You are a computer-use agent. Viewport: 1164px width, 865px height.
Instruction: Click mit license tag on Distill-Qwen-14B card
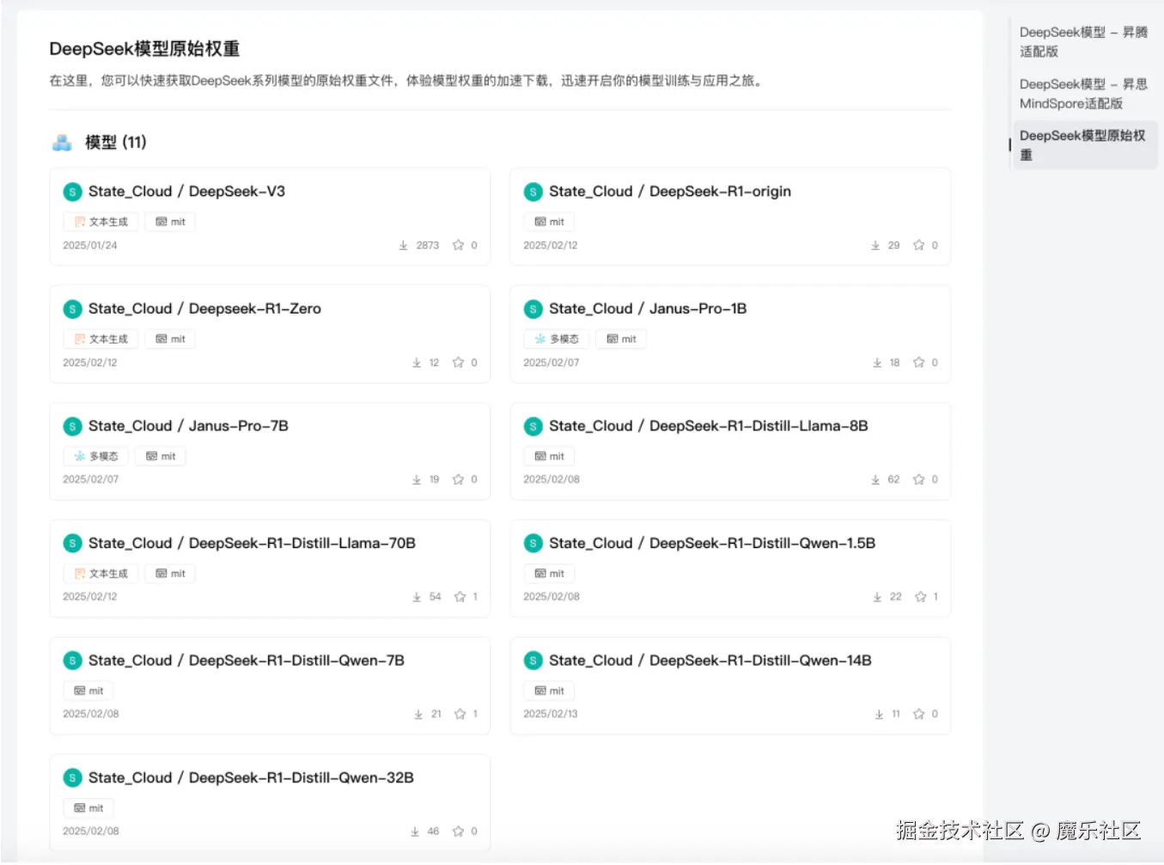[x=549, y=691]
